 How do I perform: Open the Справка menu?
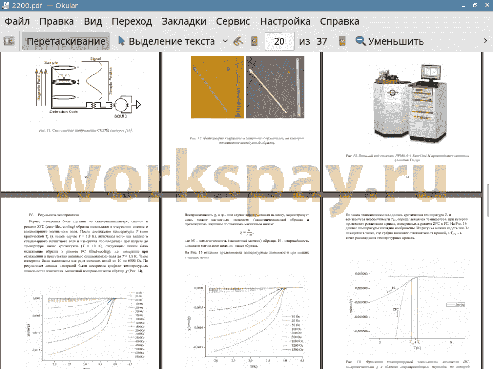[x=340, y=21]
